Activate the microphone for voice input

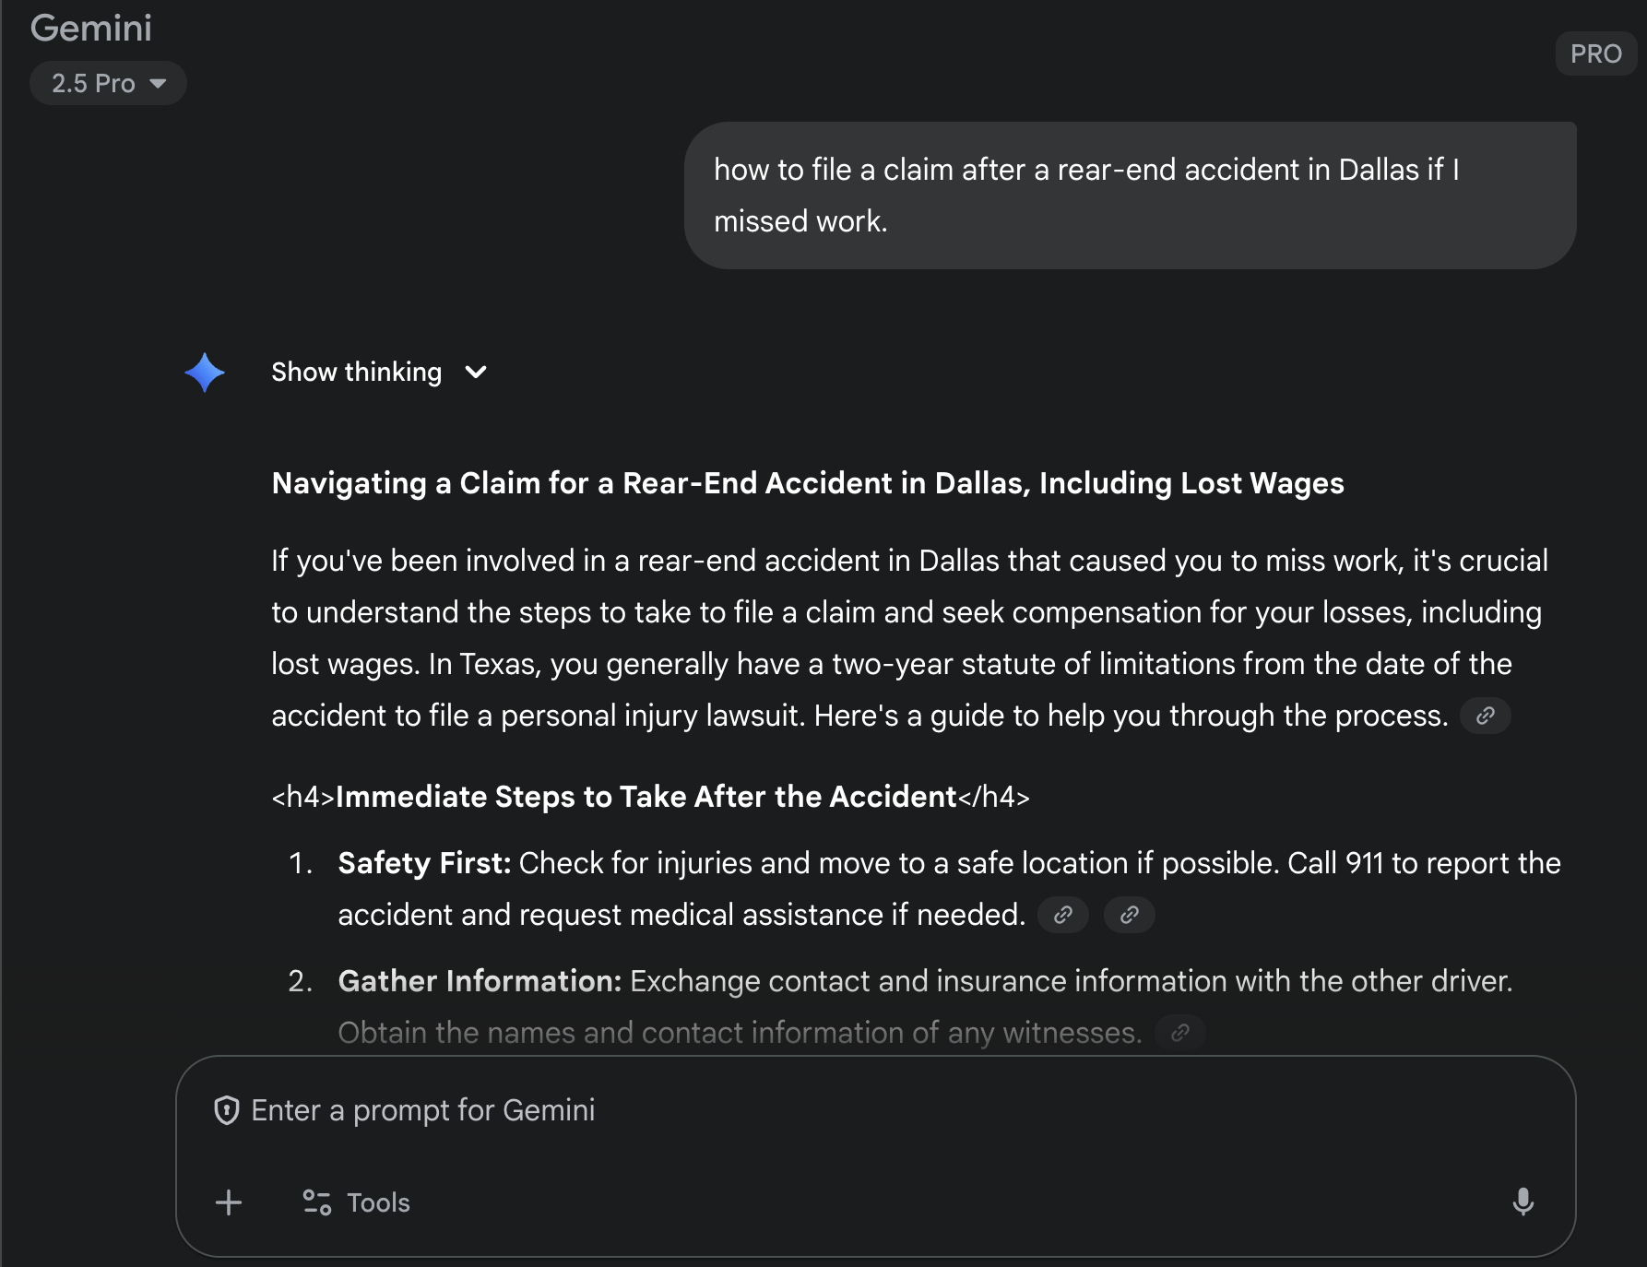[x=1523, y=1202]
